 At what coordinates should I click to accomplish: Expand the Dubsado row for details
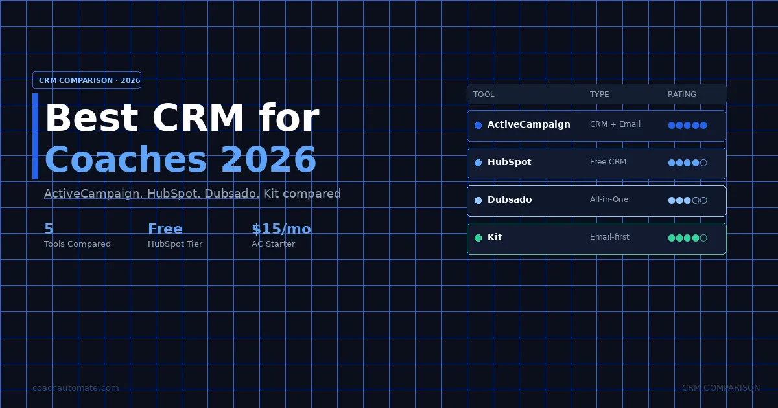pos(596,200)
